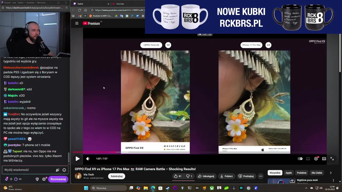Open Via Tech channel avatar

[78, 176]
